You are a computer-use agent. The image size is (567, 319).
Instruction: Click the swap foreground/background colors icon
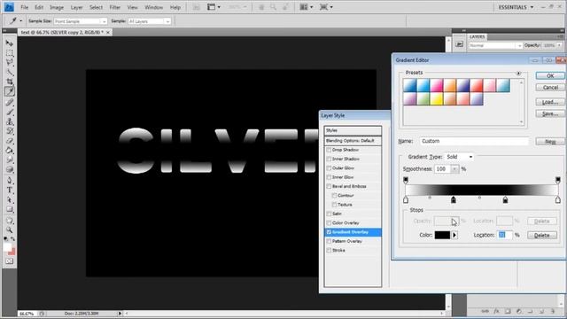[x=13, y=239]
